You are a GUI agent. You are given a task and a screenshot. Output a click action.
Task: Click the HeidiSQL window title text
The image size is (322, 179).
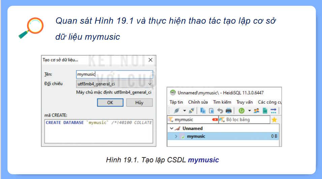tap(221, 93)
